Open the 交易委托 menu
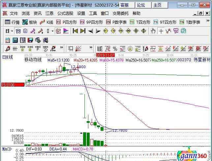212x161 pixels. (121, 13)
